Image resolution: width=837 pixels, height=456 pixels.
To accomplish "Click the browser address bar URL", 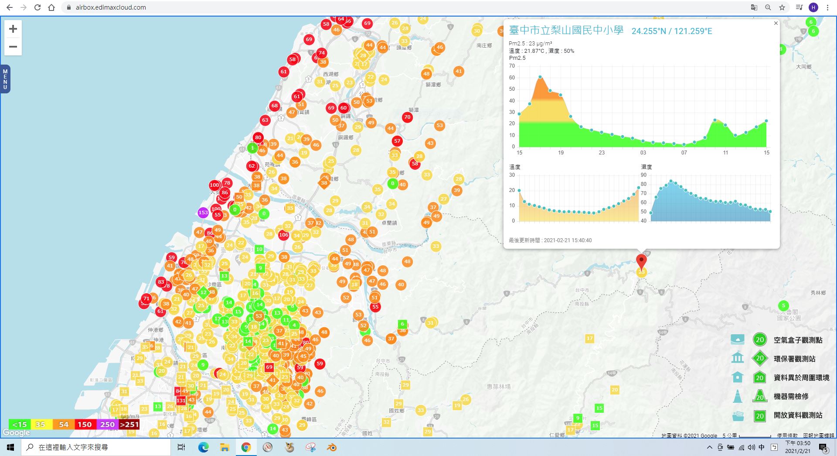I will (x=111, y=7).
